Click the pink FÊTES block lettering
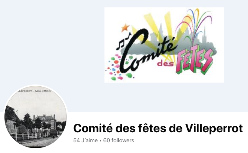248x153 pixels. click(195, 60)
